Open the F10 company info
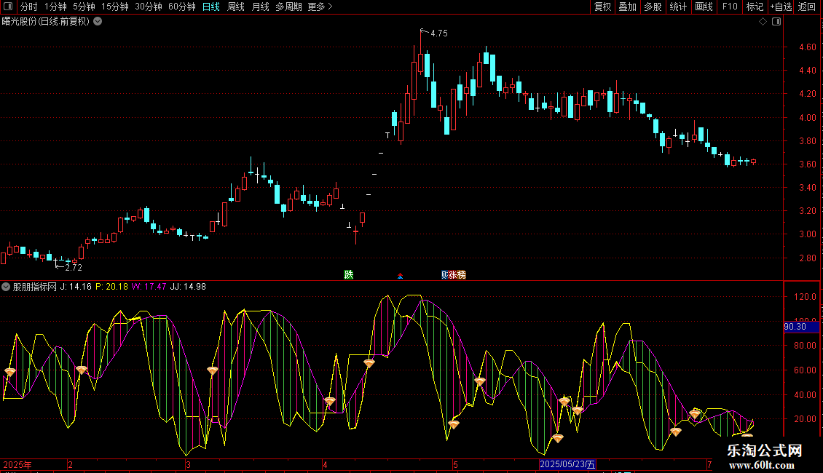The height and width of the screenshot is (473, 823). click(730, 7)
